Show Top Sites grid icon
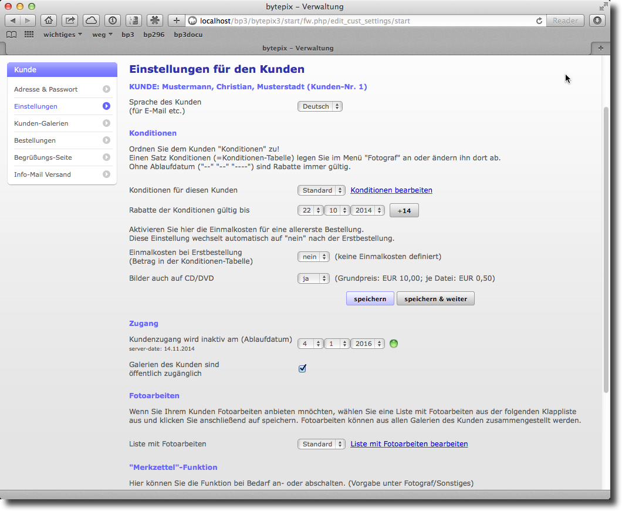 point(29,35)
